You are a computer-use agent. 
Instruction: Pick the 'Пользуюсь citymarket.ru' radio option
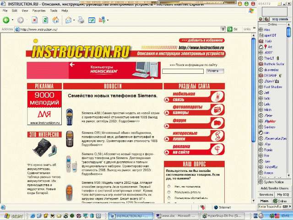(x=168, y=198)
